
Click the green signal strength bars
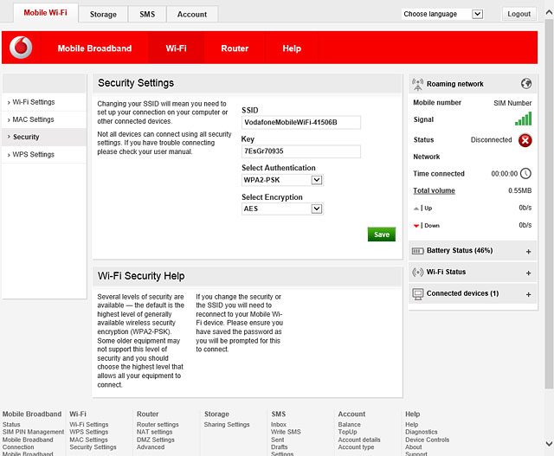[523, 119]
